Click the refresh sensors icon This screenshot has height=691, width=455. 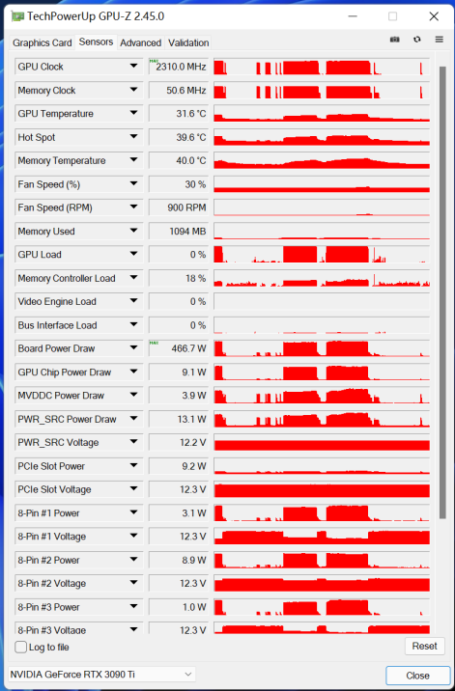pos(416,40)
